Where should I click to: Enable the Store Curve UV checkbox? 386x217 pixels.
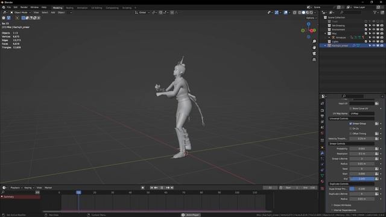coord(350,108)
